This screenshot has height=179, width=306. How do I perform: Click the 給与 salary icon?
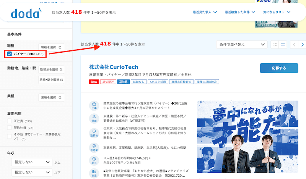point(94,160)
